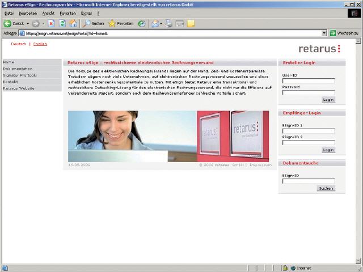Open the Bearbeiten menu
The width and height of the screenshot is (363, 272).
[x=28, y=14]
